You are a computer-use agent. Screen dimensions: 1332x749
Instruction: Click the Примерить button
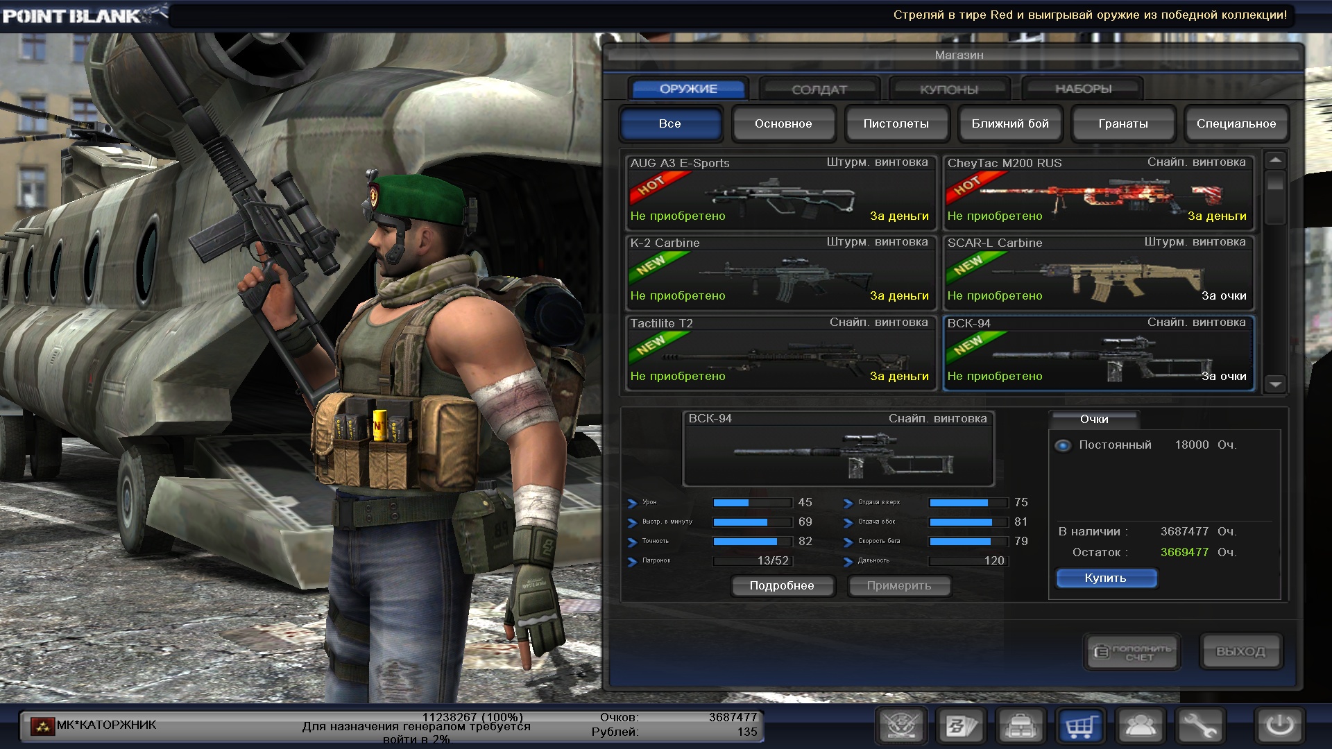pos(899,585)
